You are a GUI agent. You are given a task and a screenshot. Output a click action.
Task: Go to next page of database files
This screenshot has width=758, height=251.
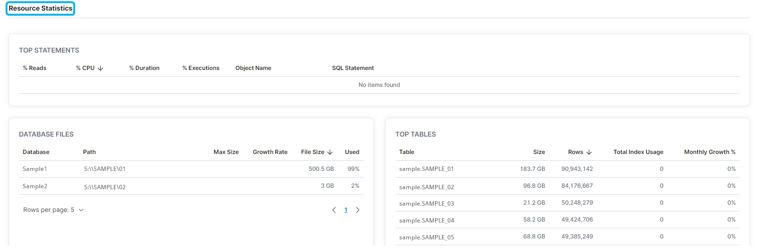[358, 210]
